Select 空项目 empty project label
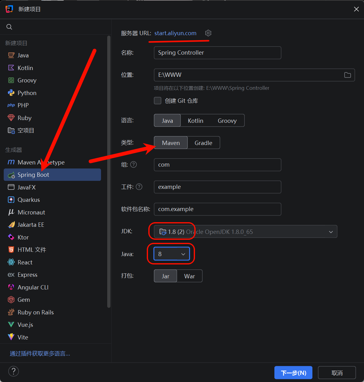This screenshot has width=364, height=382. 26,130
